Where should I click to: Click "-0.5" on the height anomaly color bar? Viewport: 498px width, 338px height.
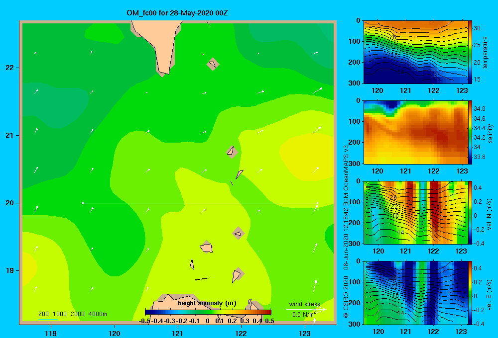coord(144,321)
